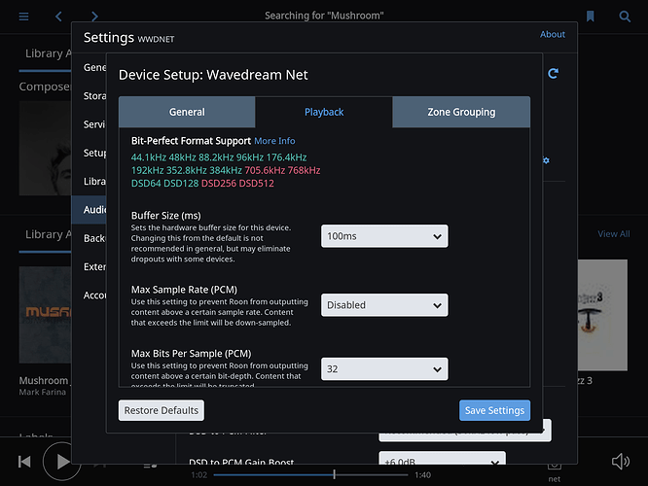
Task: Open the Buffer Size 100ms dropdown
Action: pyautogui.click(x=384, y=236)
